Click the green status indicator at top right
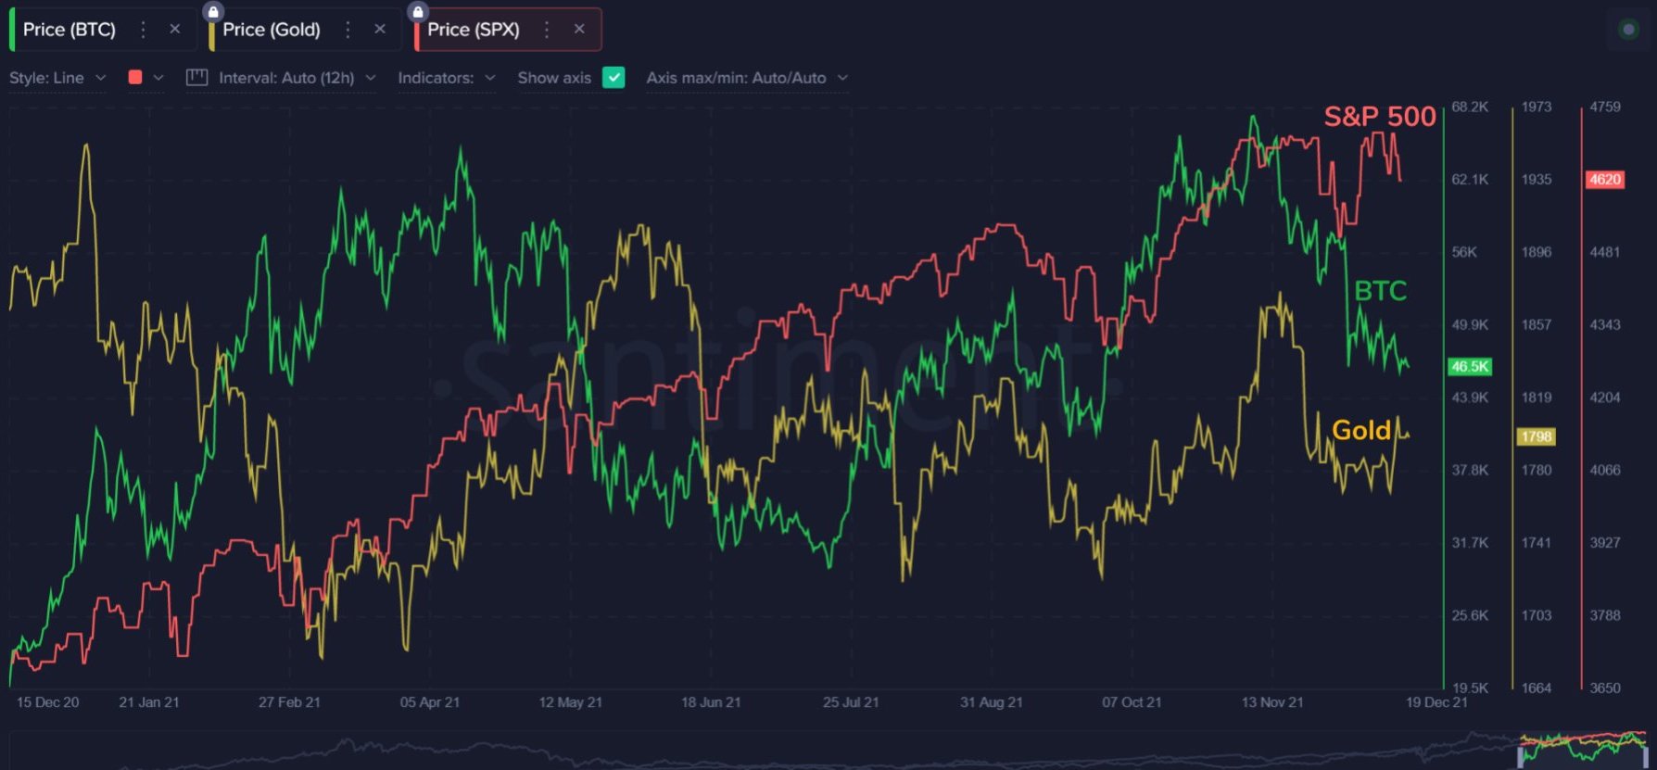Image resolution: width=1657 pixels, height=770 pixels. pyautogui.click(x=1628, y=30)
